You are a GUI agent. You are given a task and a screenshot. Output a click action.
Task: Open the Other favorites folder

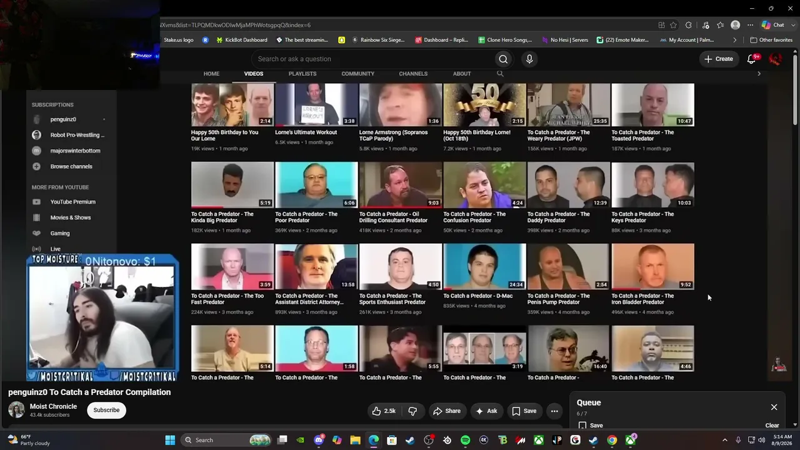[x=771, y=40]
